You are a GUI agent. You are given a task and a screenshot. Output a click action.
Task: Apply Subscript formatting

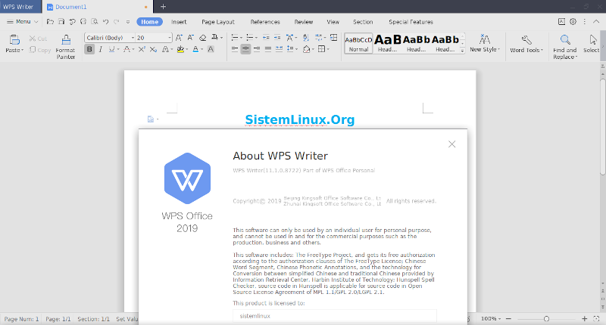[153, 49]
